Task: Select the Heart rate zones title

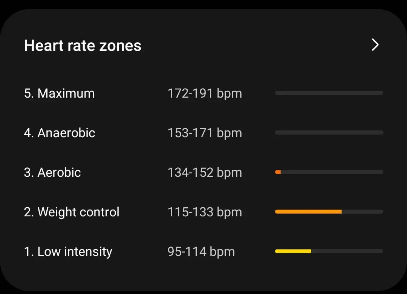Action: coord(83,45)
